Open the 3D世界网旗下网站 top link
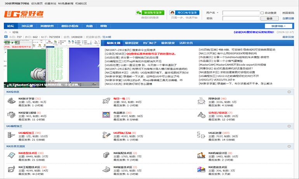 (17, 4)
